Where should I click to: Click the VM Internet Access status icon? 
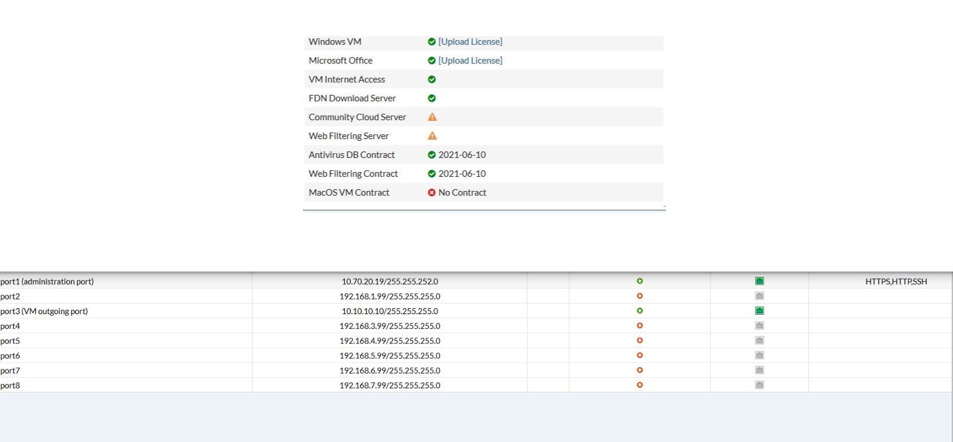(432, 80)
